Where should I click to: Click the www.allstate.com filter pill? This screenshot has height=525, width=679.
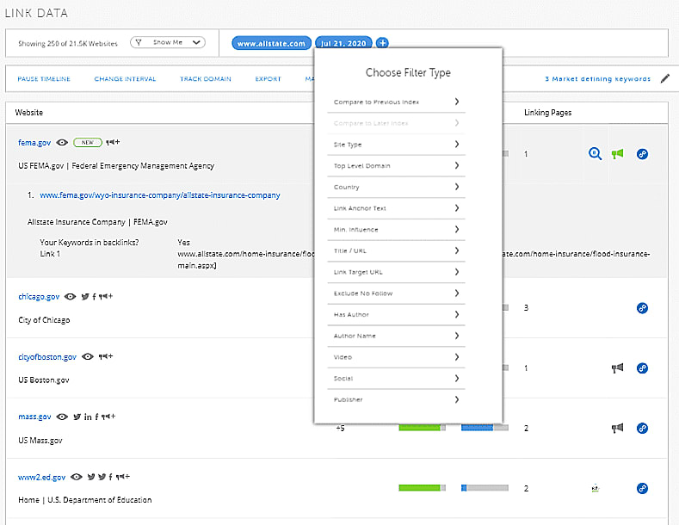pos(271,43)
